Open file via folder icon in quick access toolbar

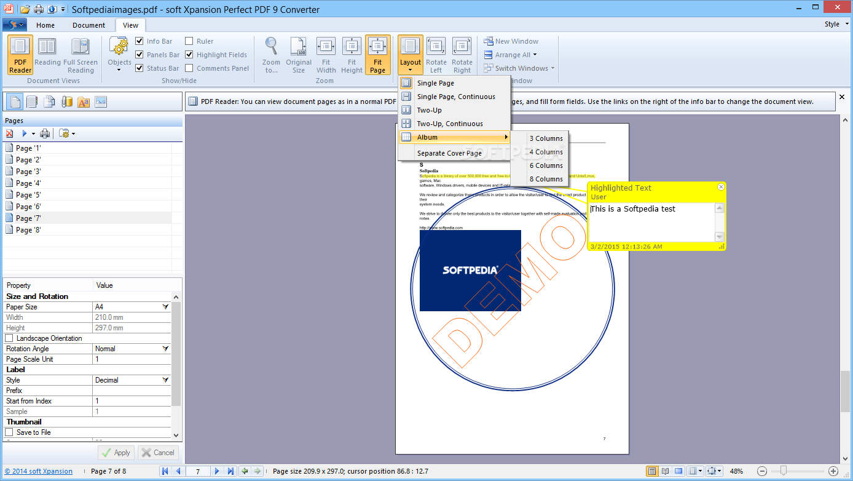(25, 9)
